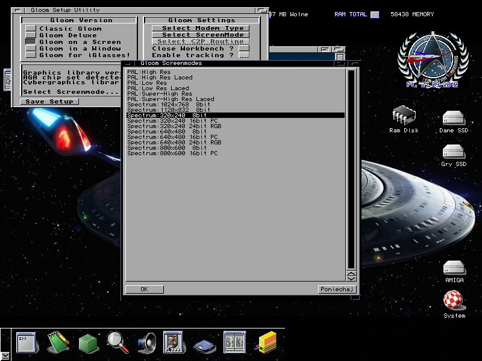Select Spectrum:1120x832 8bit screenmode
The width and height of the screenshot is (482, 361).
coord(236,110)
